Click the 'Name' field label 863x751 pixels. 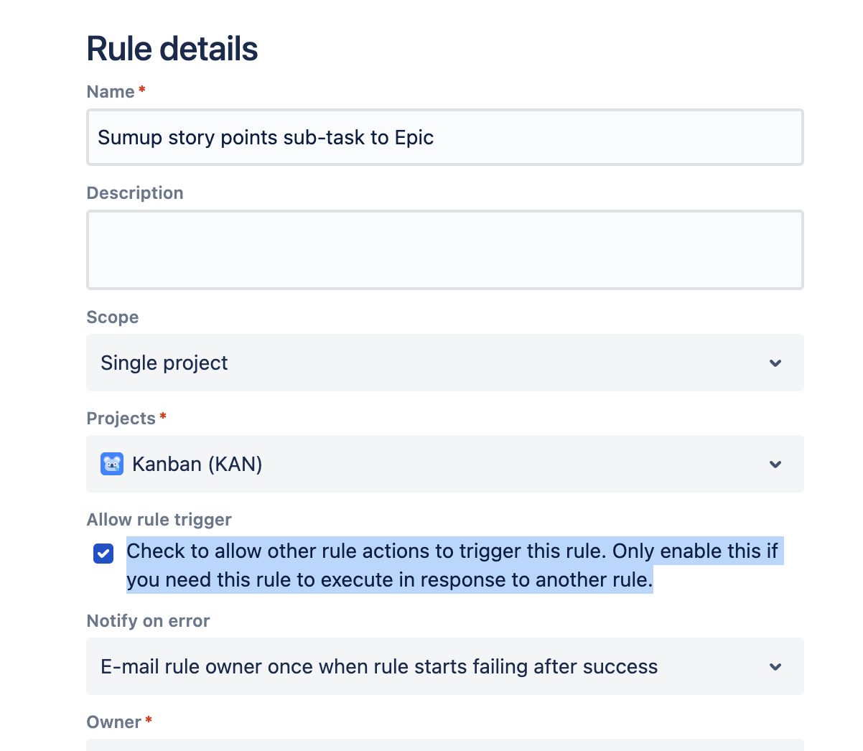pyautogui.click(x=111, y=92)
